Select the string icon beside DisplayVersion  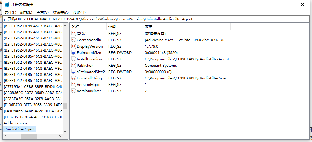[74, 46]
